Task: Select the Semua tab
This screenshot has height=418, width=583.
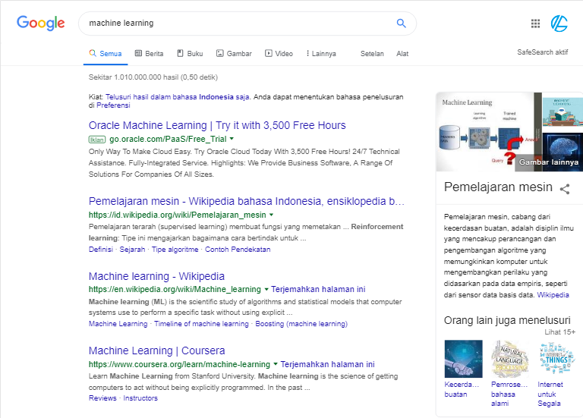Action: tap(106, 54)
